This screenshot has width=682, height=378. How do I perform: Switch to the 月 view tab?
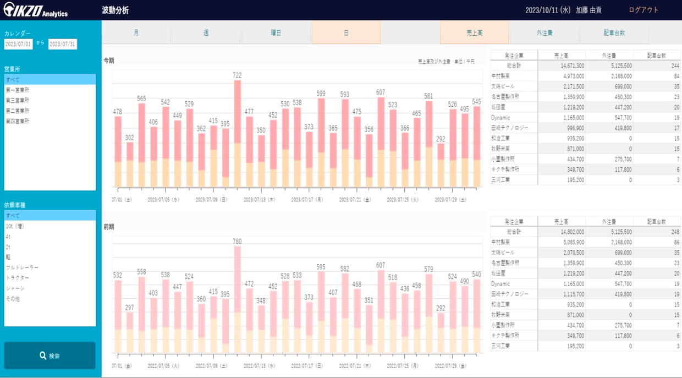click(136, 32)
